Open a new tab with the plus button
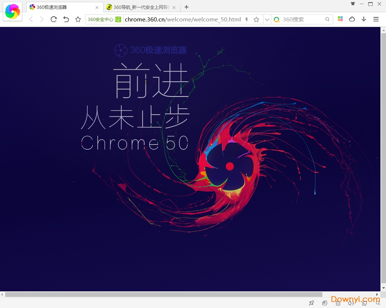This screenshot has height=308, width=386. click(186, 7)
